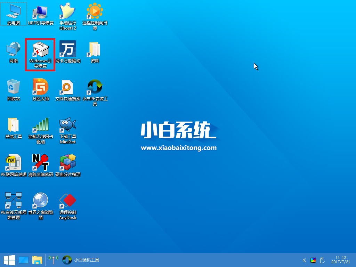The height and width of the screenshot is (267, 356).
Task: Open the Windows引导修复 repair tool
Action: (x=40, y=50)
